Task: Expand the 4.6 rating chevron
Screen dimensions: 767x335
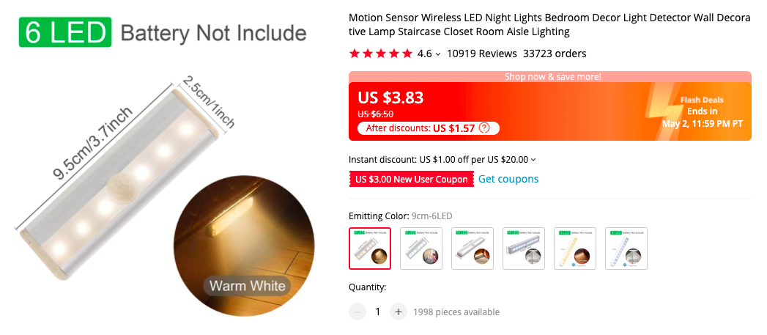Action: coord(438,54)
